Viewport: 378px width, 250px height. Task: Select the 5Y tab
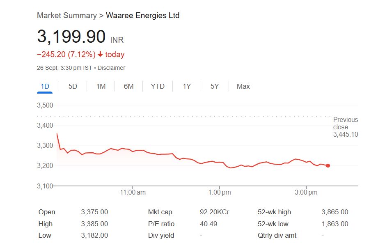click(215, 86)
